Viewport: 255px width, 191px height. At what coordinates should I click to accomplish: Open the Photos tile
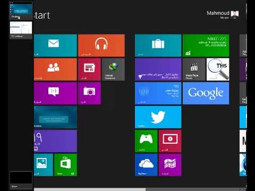coord(44,165)
